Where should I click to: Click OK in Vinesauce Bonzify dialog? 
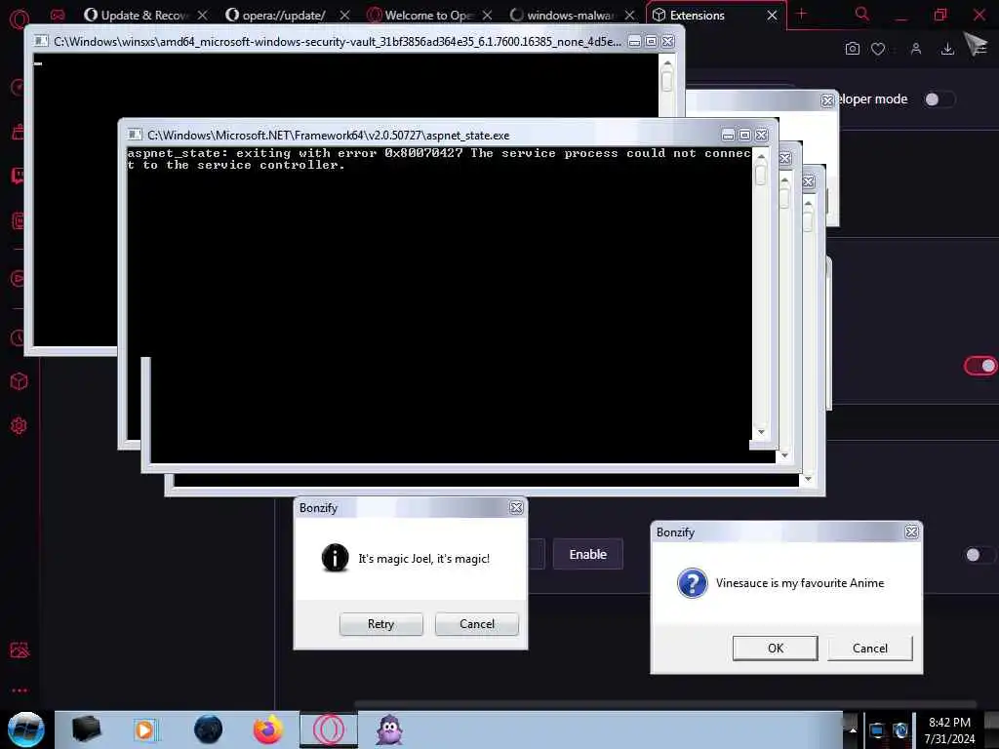point(776,649)
